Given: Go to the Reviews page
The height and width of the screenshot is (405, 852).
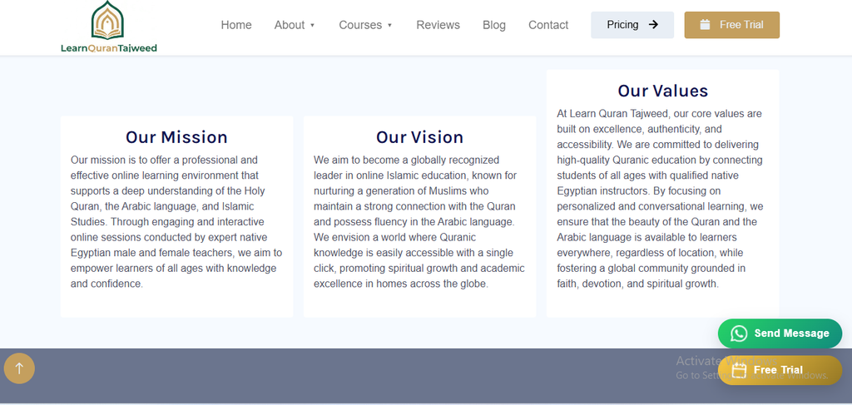Looking at the screenshot, I should [438, 25].
